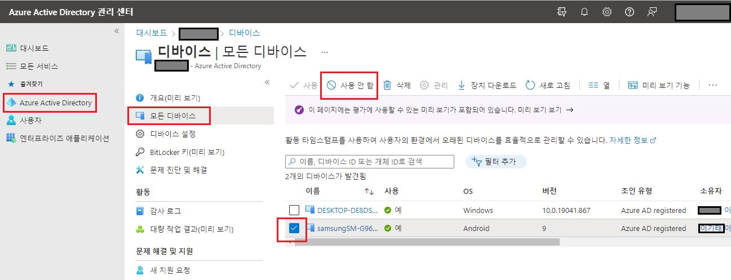Click the Windows OS cell

(x=478, y=211)
